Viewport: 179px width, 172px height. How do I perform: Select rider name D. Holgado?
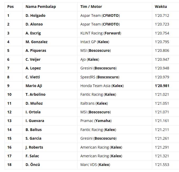click(36, 16)
